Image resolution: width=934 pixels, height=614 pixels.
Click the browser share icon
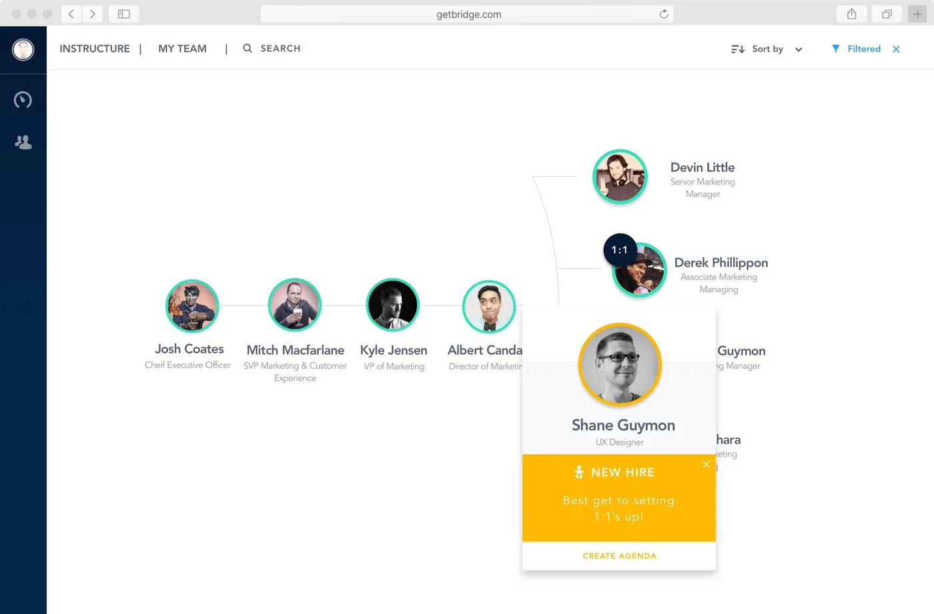pos(852,14)
